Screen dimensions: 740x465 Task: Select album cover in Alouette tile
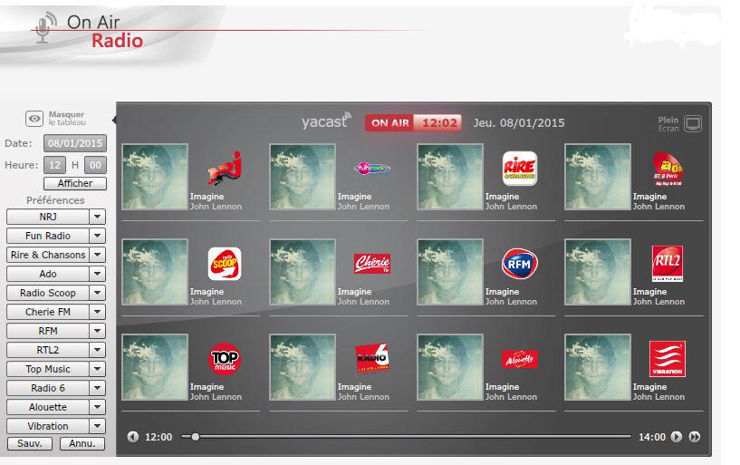click(450, 367)
